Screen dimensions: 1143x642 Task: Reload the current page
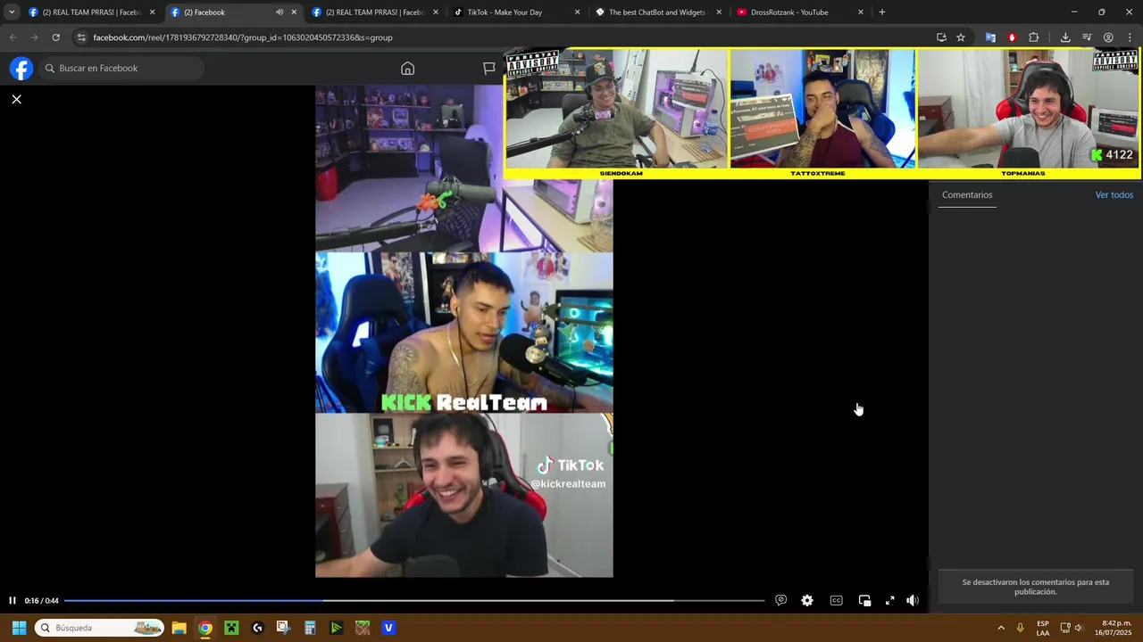pos(56,37)
